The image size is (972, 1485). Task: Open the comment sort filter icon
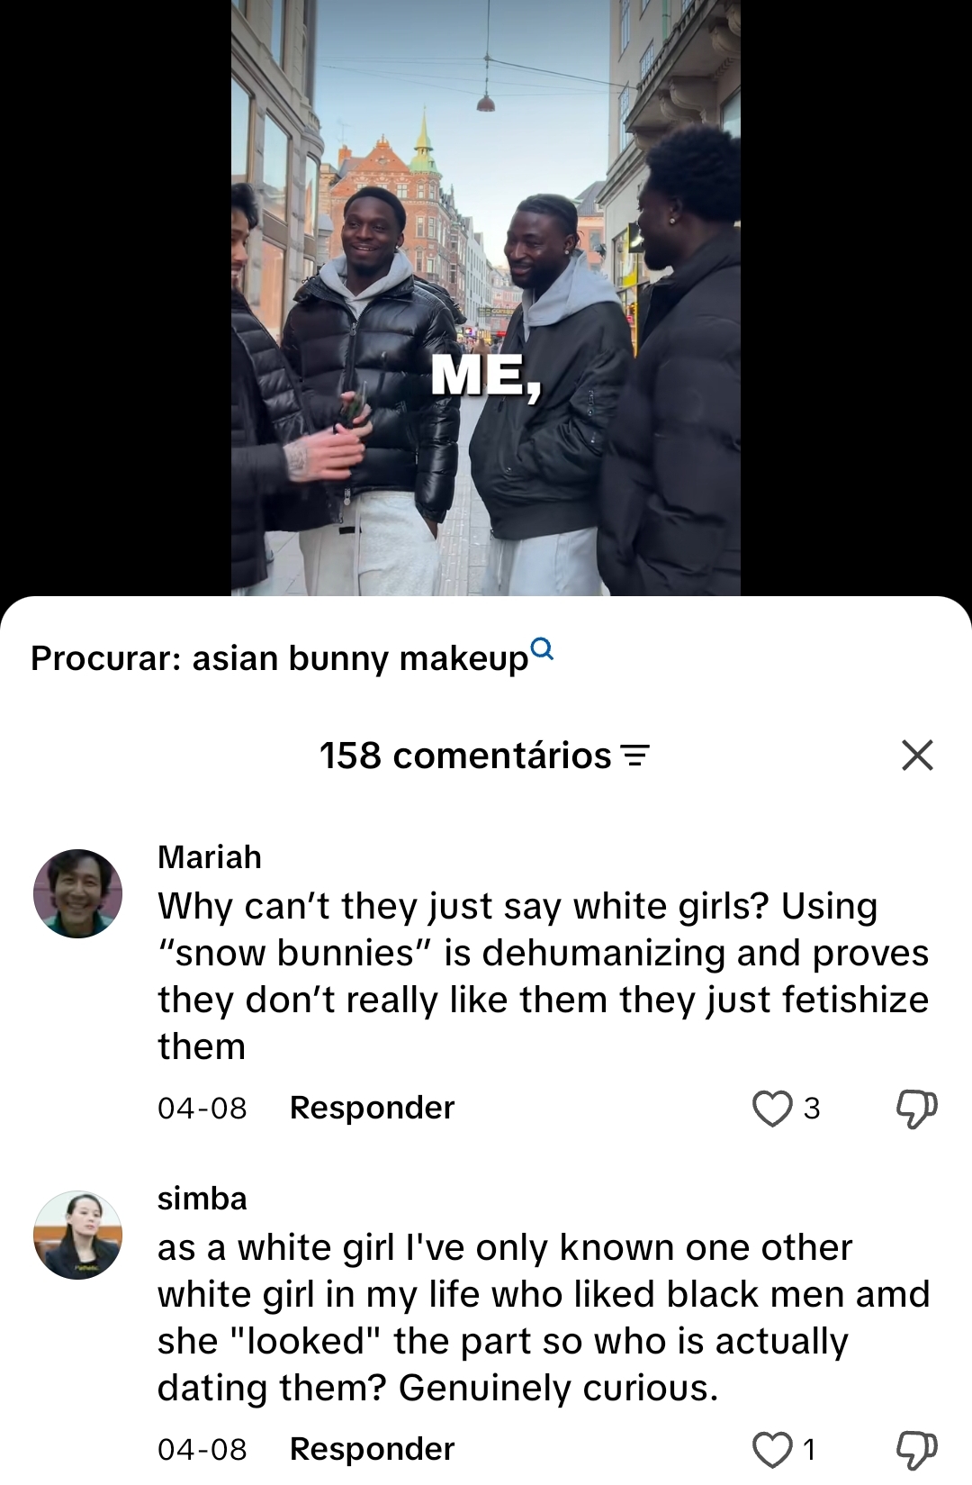[635, 756]
